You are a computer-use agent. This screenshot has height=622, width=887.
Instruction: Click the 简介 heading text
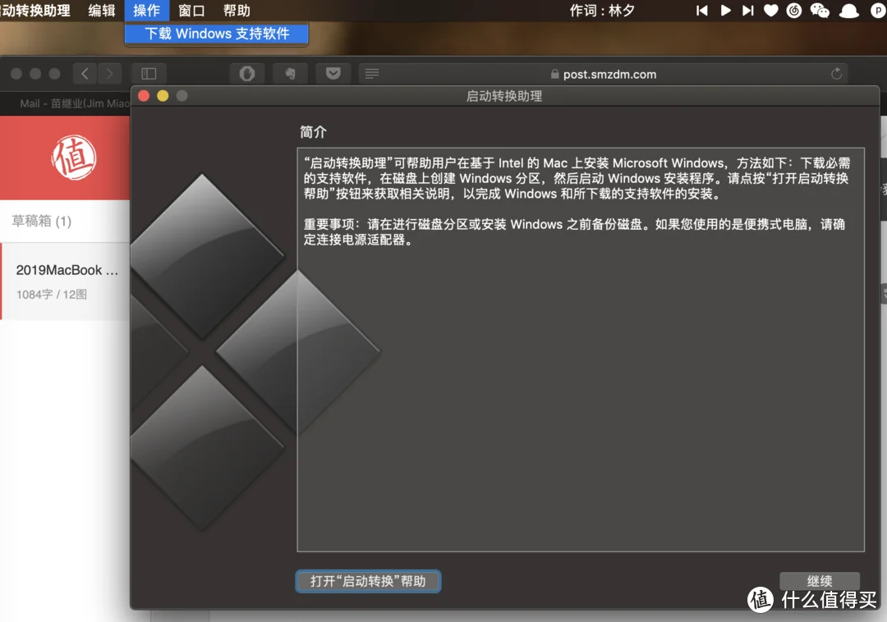pos(313,132)
